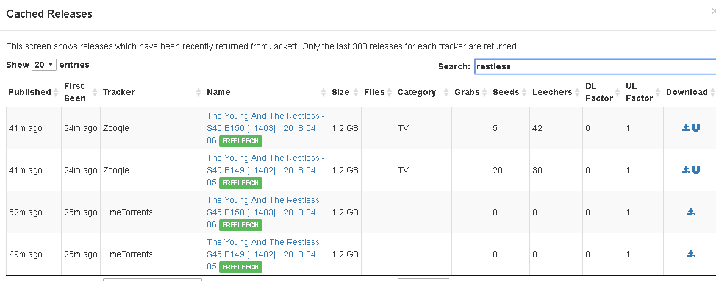Download torrent file for Zooqle E150 release
Screen dimensions: 716x281
(x=686, y=128)
